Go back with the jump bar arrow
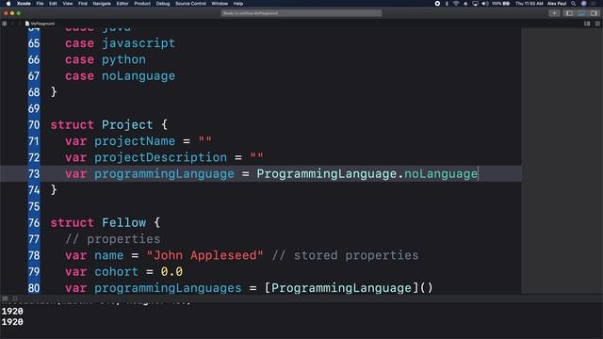 coord(12,24)
